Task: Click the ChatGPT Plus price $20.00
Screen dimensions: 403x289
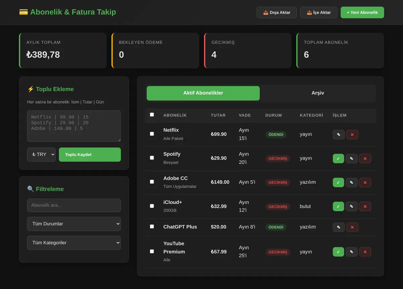Action: (219, 227)
